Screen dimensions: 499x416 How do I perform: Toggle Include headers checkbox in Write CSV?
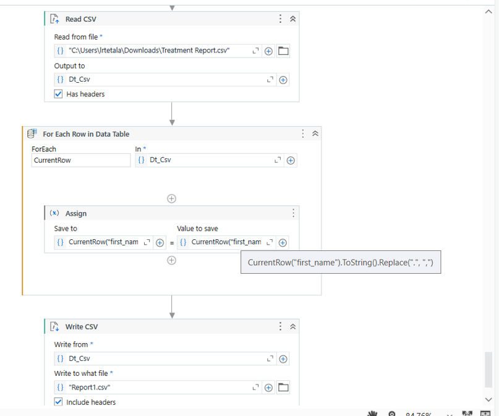pos(59,402)
